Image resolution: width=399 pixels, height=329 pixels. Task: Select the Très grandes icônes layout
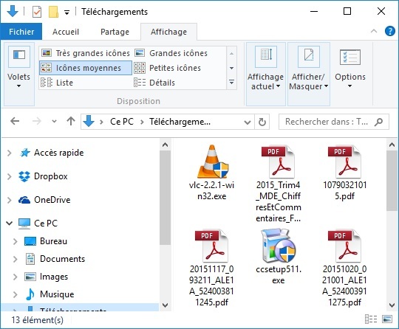point(86,53)
